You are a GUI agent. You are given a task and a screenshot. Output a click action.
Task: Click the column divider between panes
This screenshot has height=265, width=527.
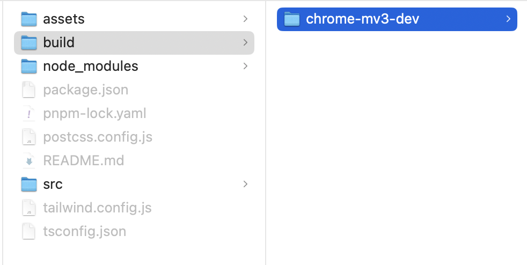click(x=266, y=132)
